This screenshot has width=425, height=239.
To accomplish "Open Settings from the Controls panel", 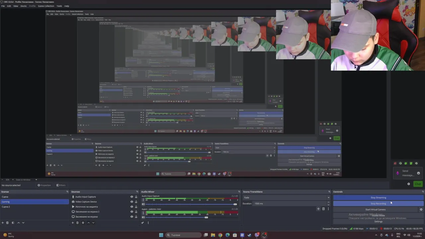I will click(379, 221).
